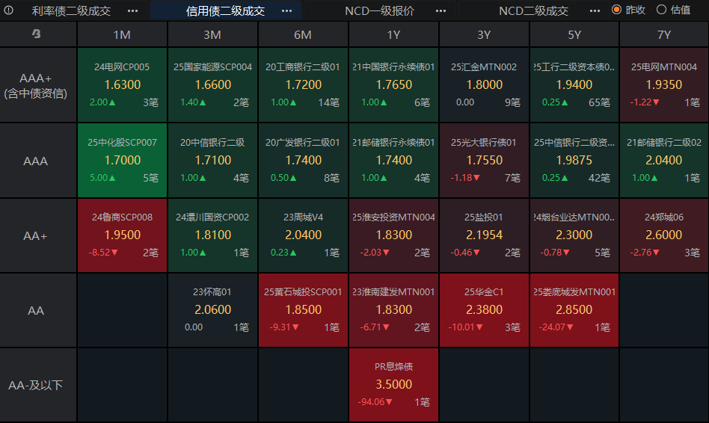The width and height of the screenshot is (709, 423).
Task: Click the 1M column header
Action: pyautogui.click(x=122, y=34)
